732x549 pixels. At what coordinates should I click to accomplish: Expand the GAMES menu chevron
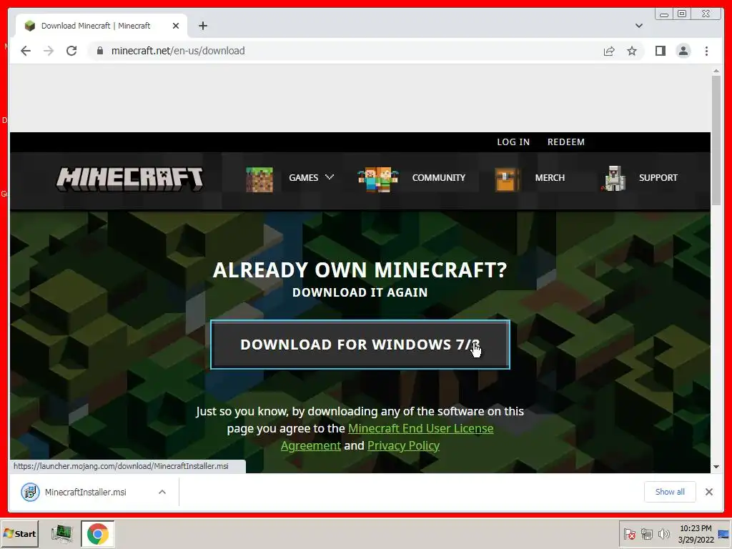(x=330, y=177)
